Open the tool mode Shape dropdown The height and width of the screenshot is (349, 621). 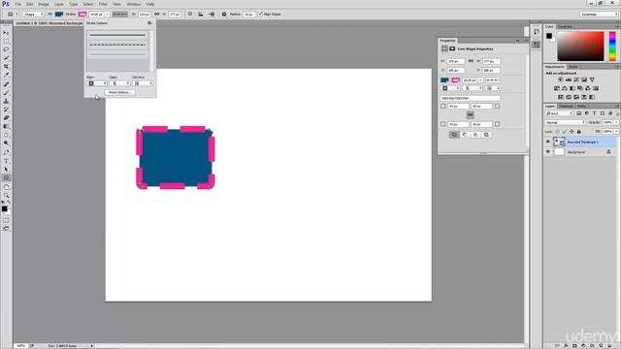(33, 15)
